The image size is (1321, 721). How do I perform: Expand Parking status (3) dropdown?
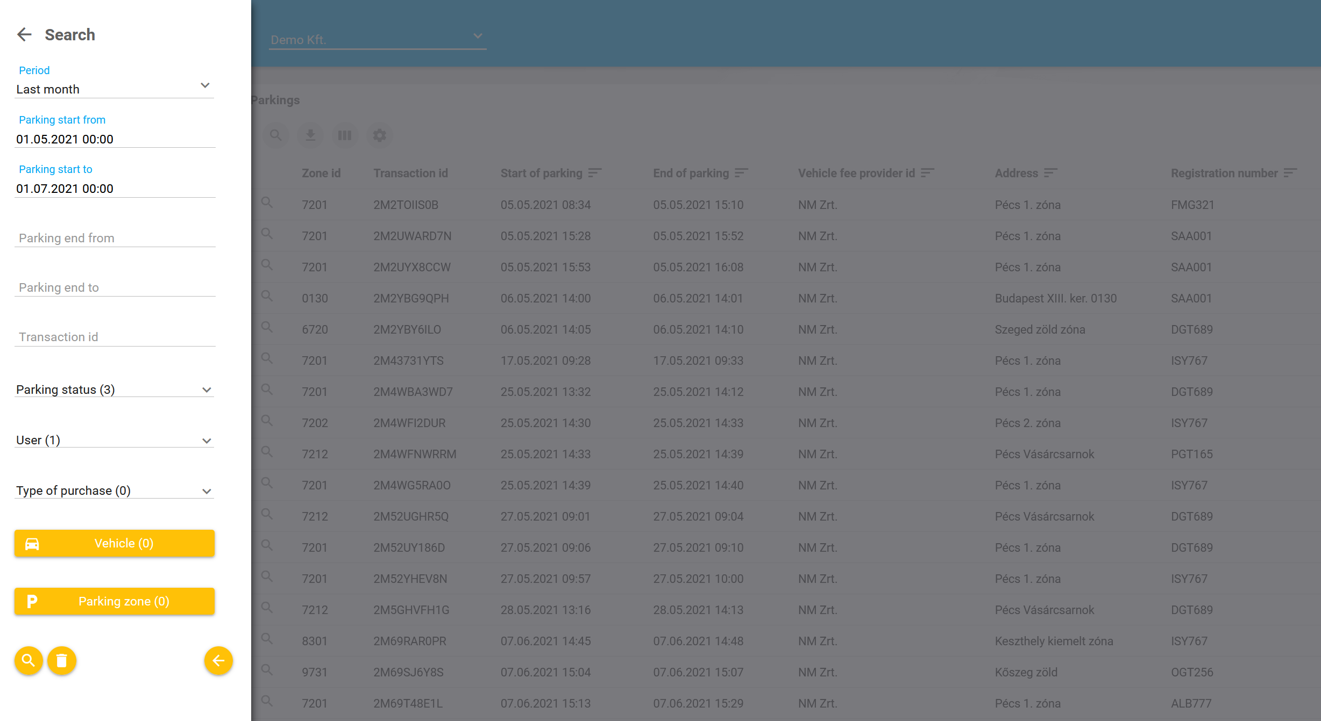(x=114, y=390)
